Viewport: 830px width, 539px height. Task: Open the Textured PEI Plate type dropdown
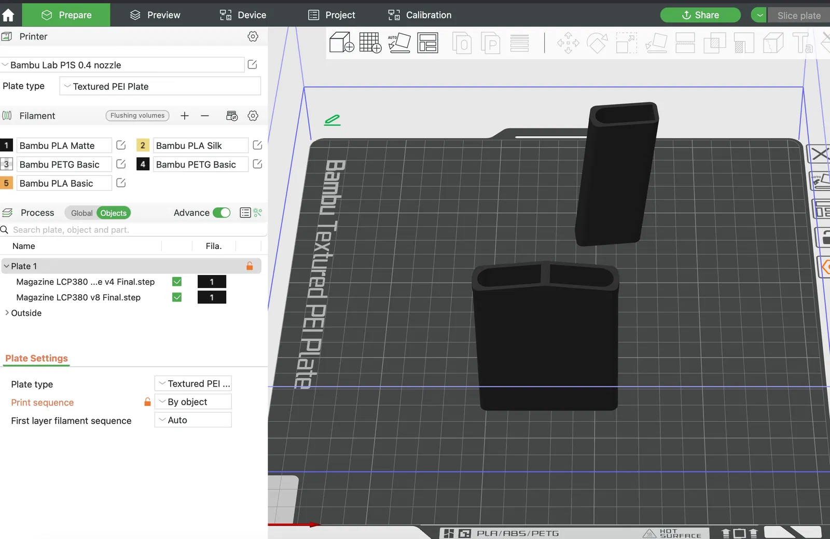coord(160,86)
